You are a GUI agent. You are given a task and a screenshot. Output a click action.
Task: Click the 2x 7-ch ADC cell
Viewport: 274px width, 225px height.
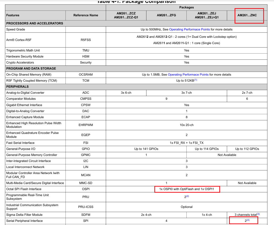click(x=247, y=93)
